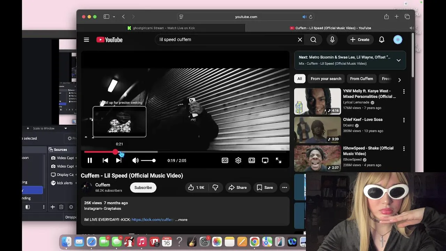Subscribe to the Cuffem channel

(x=143, y=188)
